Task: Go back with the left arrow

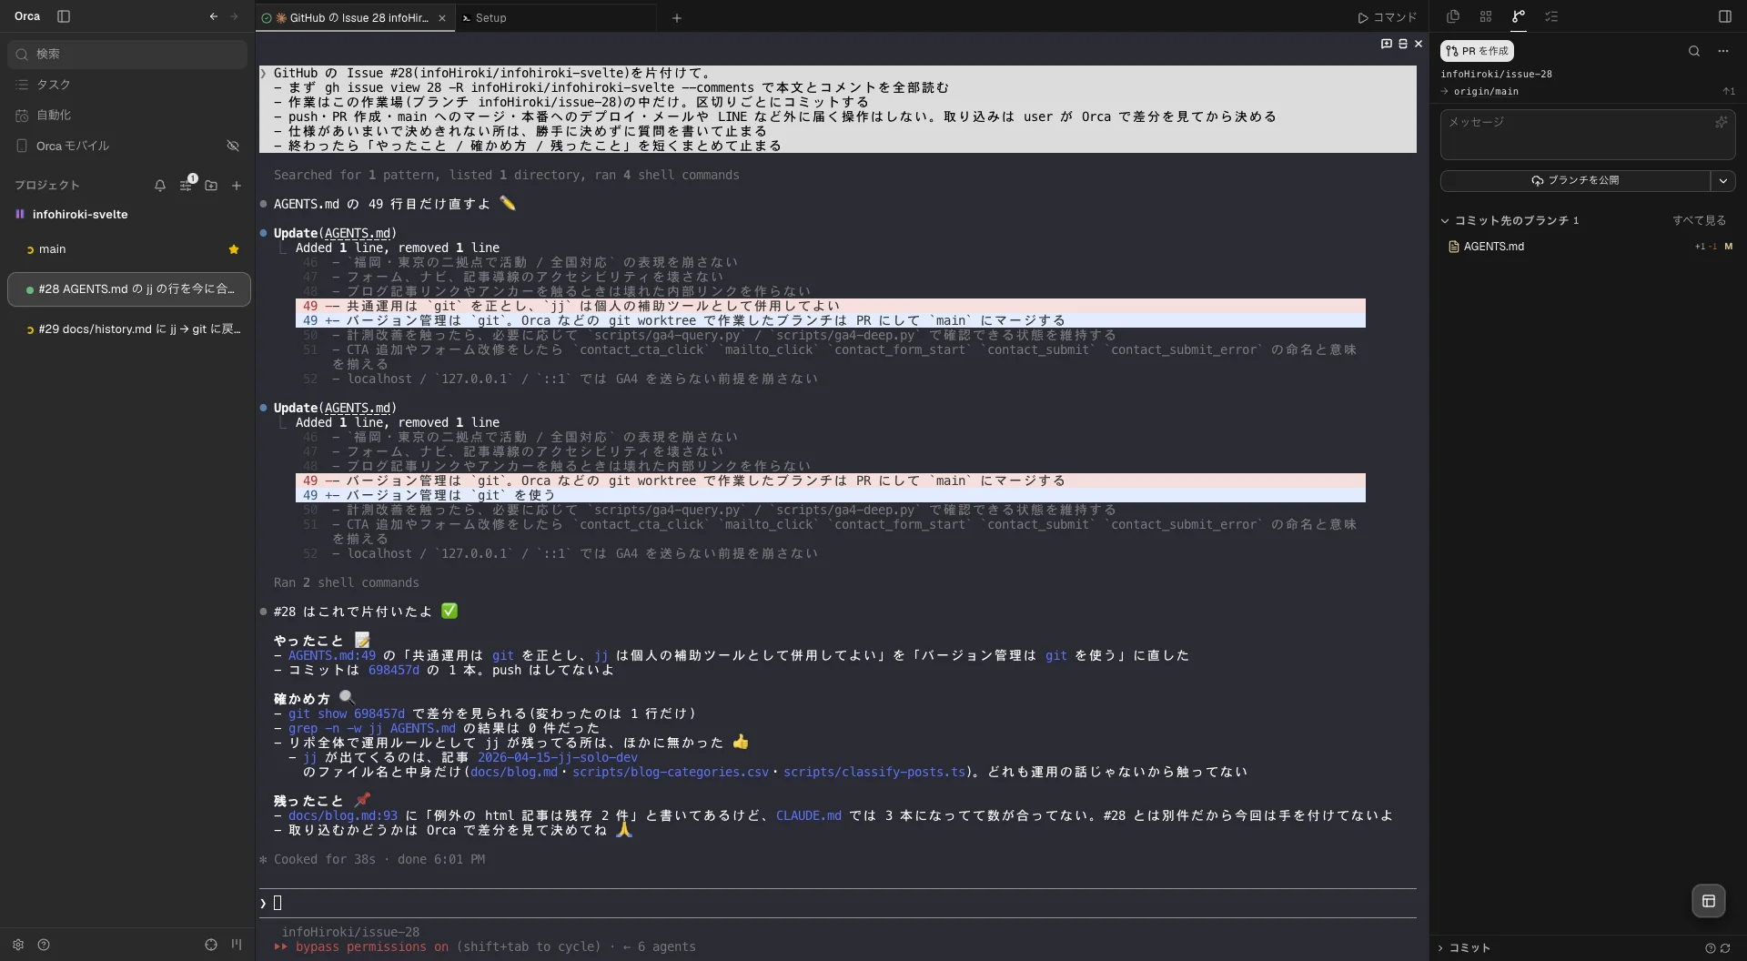Action: click(213, 16)
